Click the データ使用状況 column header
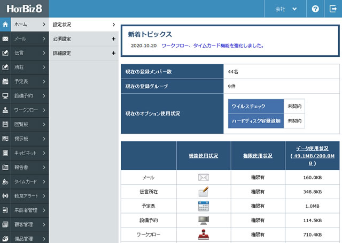Image resolution: width=342 pixels, height=243 pixels. click(312, 156)
